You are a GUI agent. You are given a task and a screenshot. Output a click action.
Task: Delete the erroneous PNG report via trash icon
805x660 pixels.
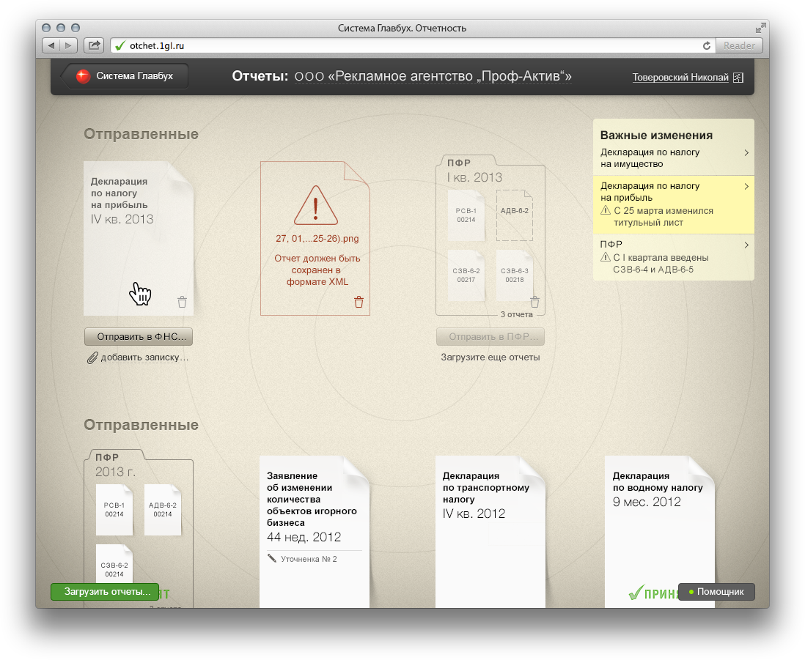click(359, 302)
